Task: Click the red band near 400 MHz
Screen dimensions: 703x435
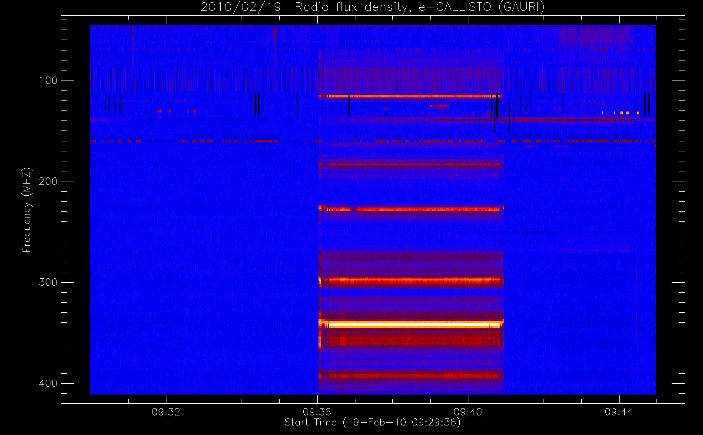Action: pyautogui.click(x=411, y=375)
